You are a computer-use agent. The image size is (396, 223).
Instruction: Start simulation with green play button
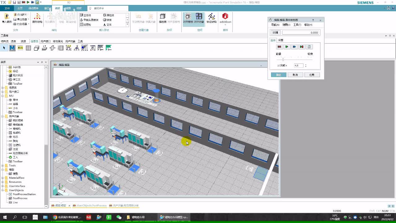[287, 47]
